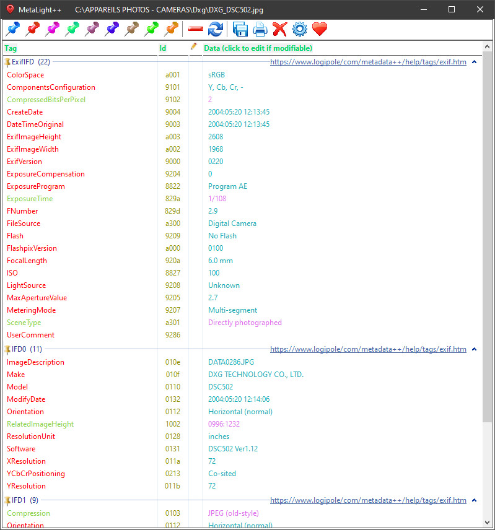Collapse the ExifIFD group chevron
This screenshot has width=495, height=530.
(474, 62)
